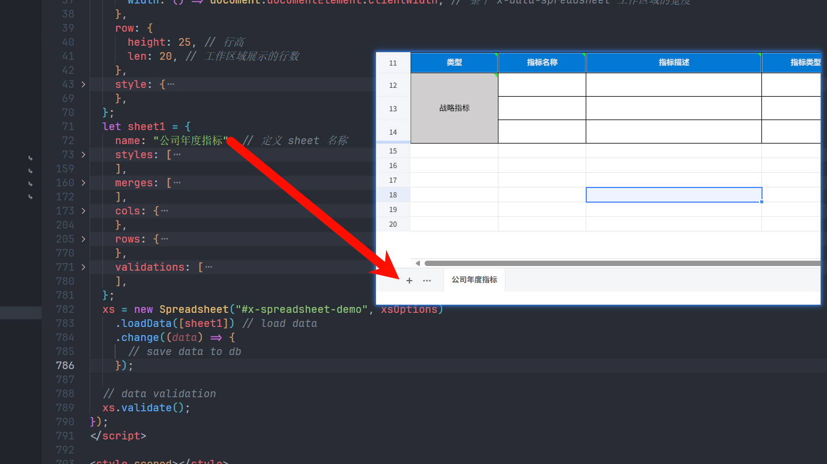Select the merged 战略指标 cell

click(x=454, y=108)
